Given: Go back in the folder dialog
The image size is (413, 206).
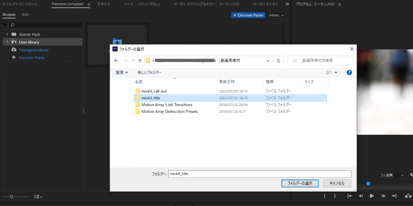Looking at the screenshot, I should [116, 60].
